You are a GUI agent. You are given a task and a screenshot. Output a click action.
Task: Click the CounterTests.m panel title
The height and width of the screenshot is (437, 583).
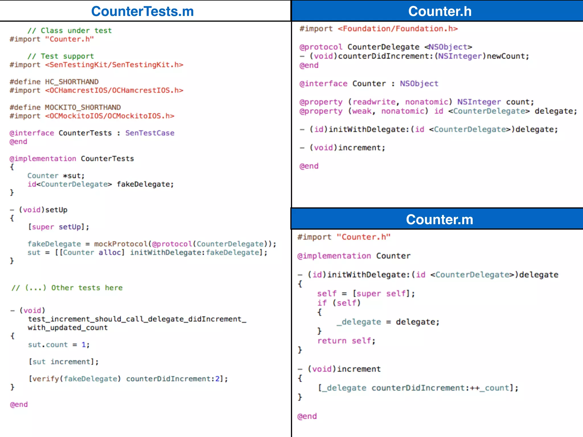click(x=142, y=11)
